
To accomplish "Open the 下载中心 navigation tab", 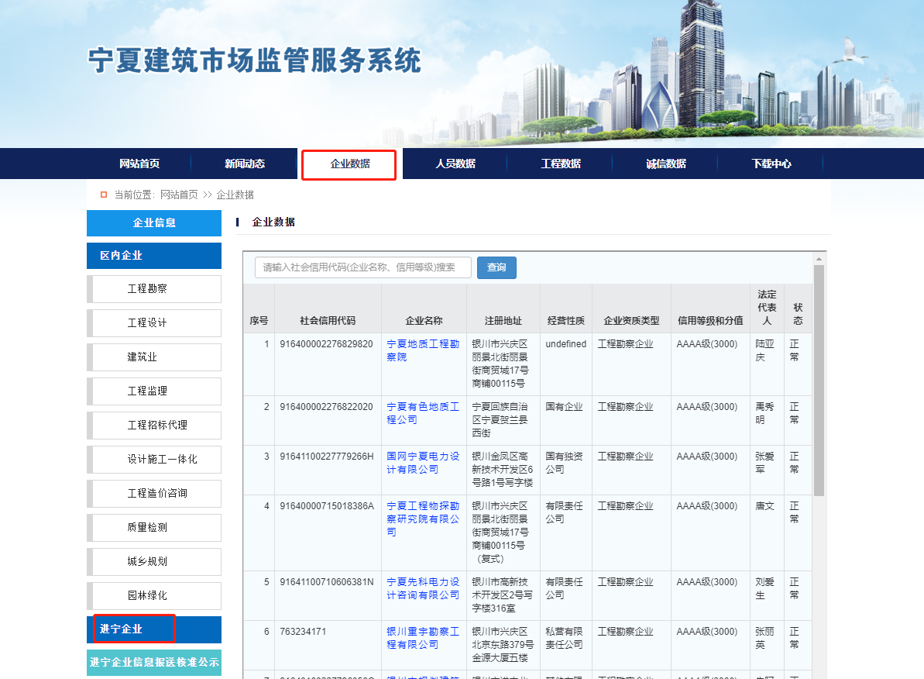I will pos(771,164).
